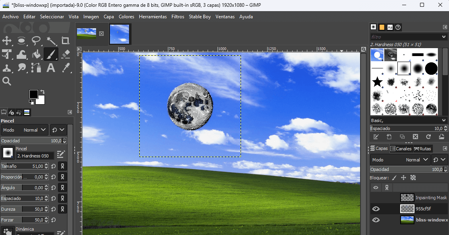
Task: Create a new brush in Brushes panel
Action: [x=389, y=137]
